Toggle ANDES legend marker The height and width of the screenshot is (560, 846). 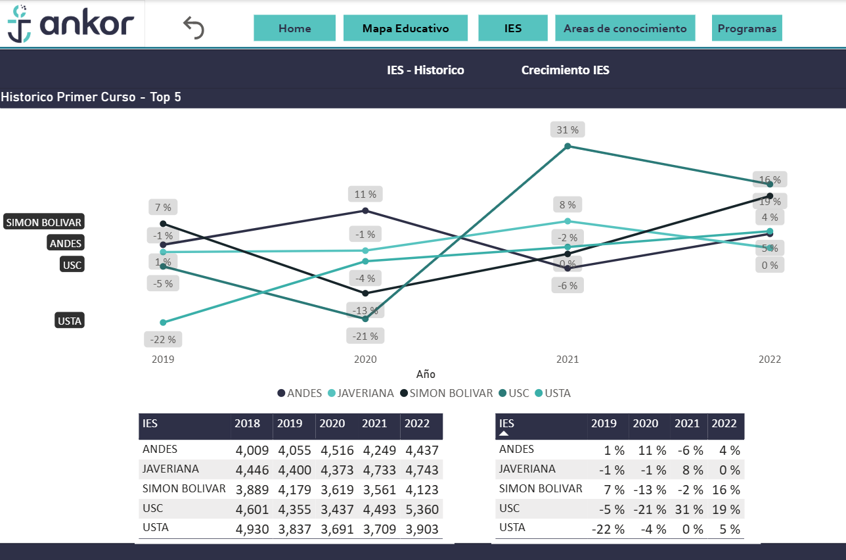click(x=282, y=394)
